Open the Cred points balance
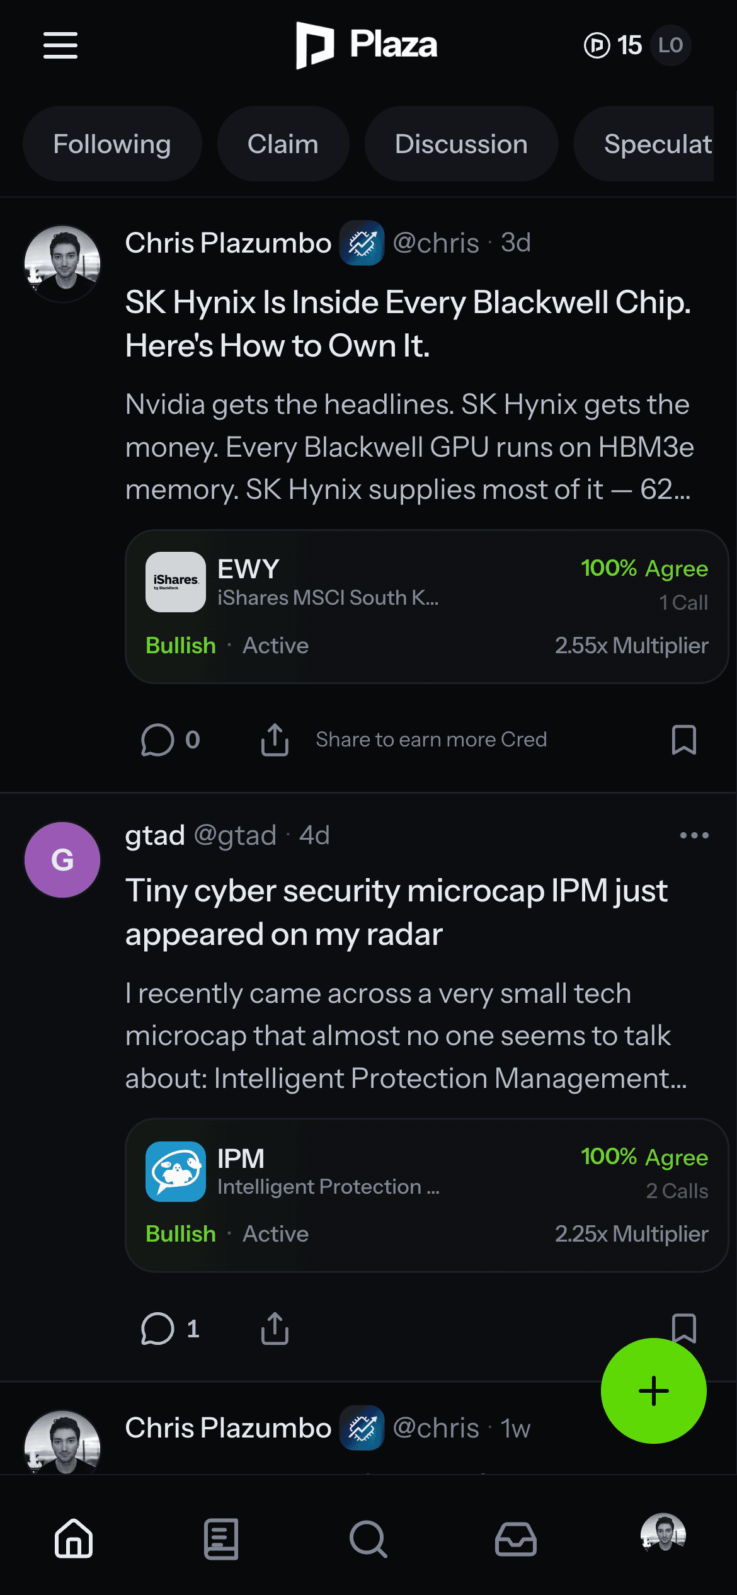The image size is (737, 1595). (613, 45)
